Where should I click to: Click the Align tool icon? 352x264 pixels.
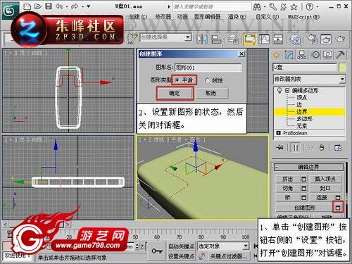[x=216, y=39]
